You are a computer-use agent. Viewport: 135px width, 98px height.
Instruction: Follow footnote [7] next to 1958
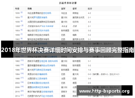pos(22,34)
